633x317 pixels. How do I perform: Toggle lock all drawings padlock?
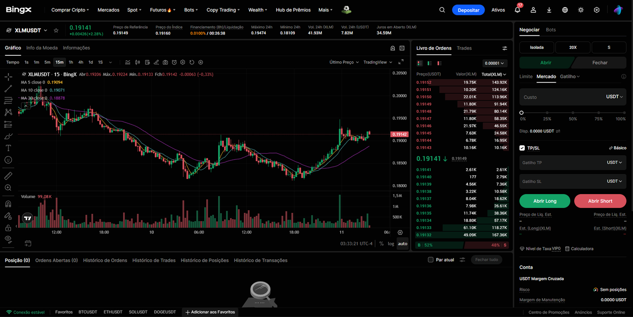pyautogui.click(x=8, y=228)
